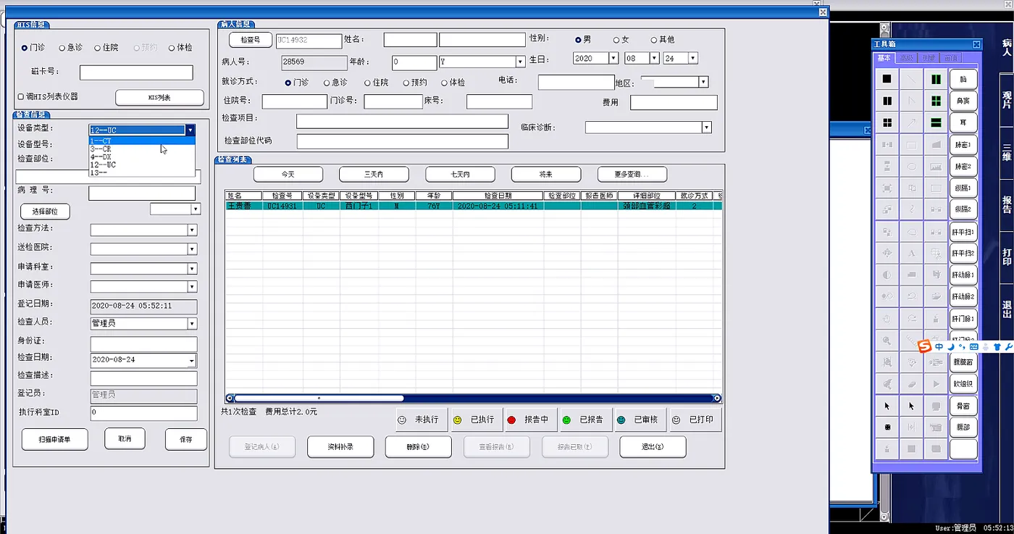Select the black four-pane grid layout icon

pyautogui.click(x=887, y=122)
